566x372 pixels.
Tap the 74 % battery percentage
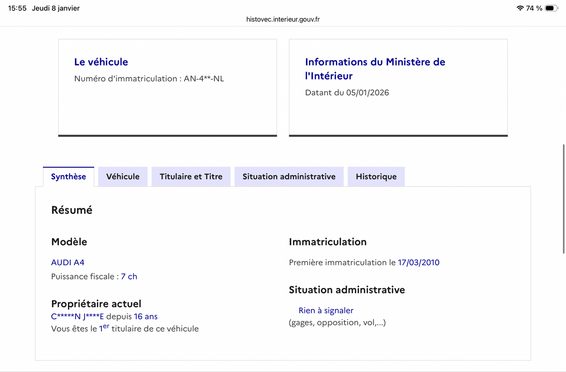point(534,8)
